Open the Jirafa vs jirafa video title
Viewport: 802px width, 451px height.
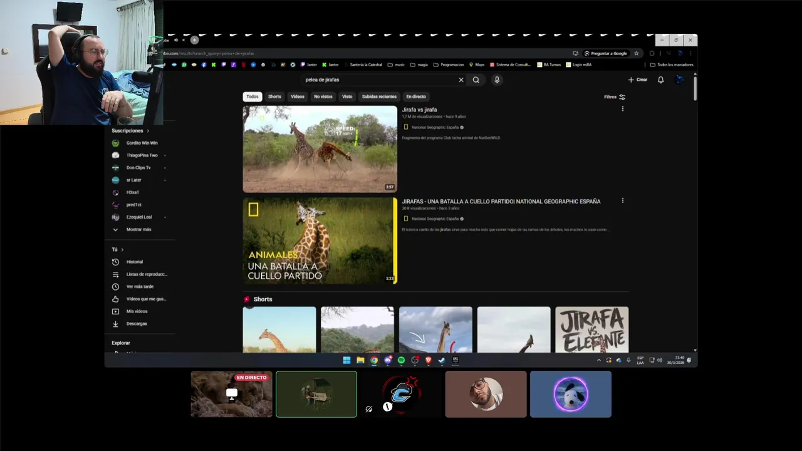point(419,110)
